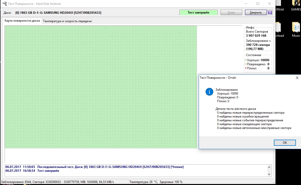The height and width of the screenshot is (185, 301).
Task: Click 0 найдены новые ошибки вращения line
Action: point(243,116)
